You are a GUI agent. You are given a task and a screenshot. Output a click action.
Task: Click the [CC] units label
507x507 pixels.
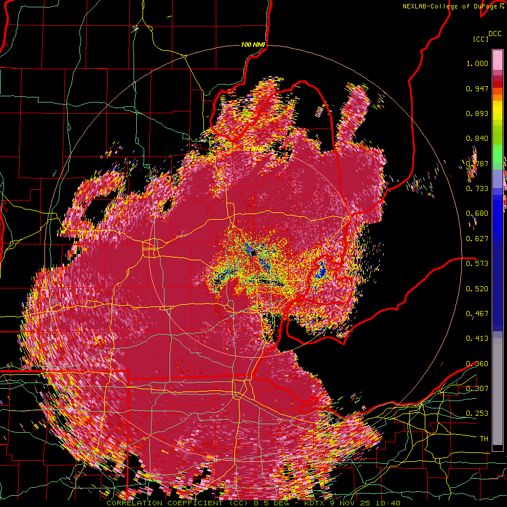pos(481,39)
